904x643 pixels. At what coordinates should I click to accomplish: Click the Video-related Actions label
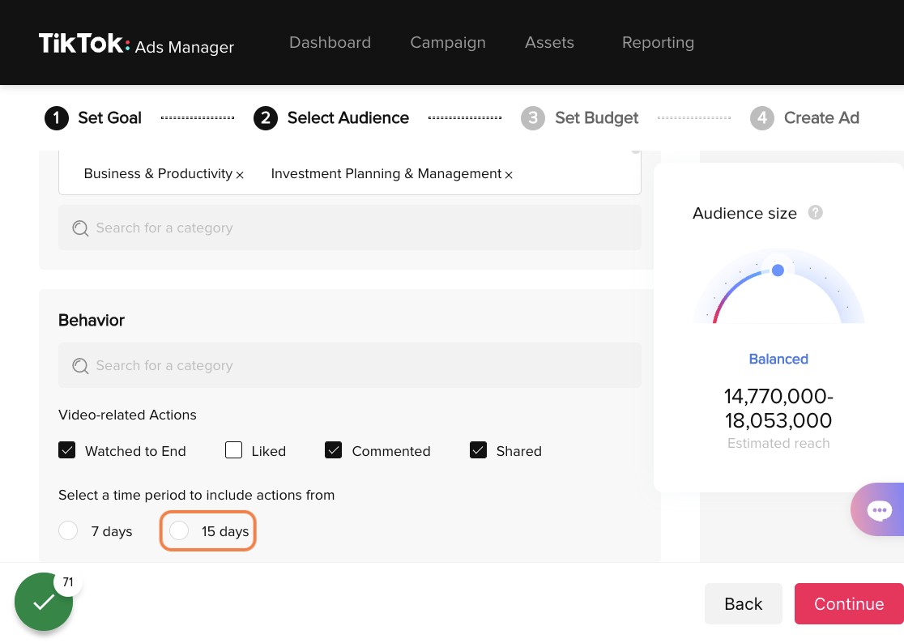point(127,415)
